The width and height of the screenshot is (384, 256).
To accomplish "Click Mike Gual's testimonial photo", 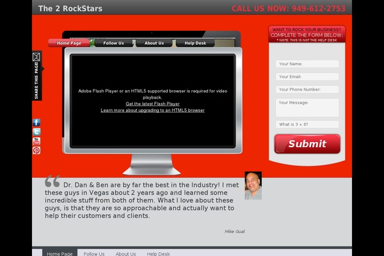I will (253, 186).
